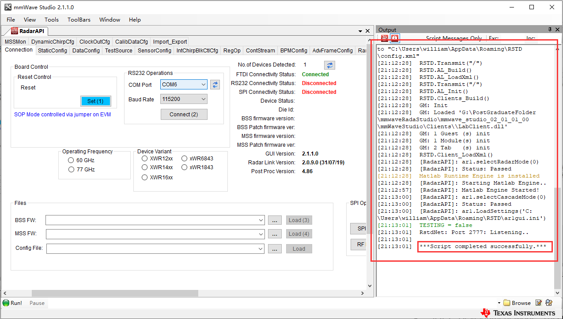Open the COM Port dropdown
Screen dimensions: 563x319
coord(203,85)
